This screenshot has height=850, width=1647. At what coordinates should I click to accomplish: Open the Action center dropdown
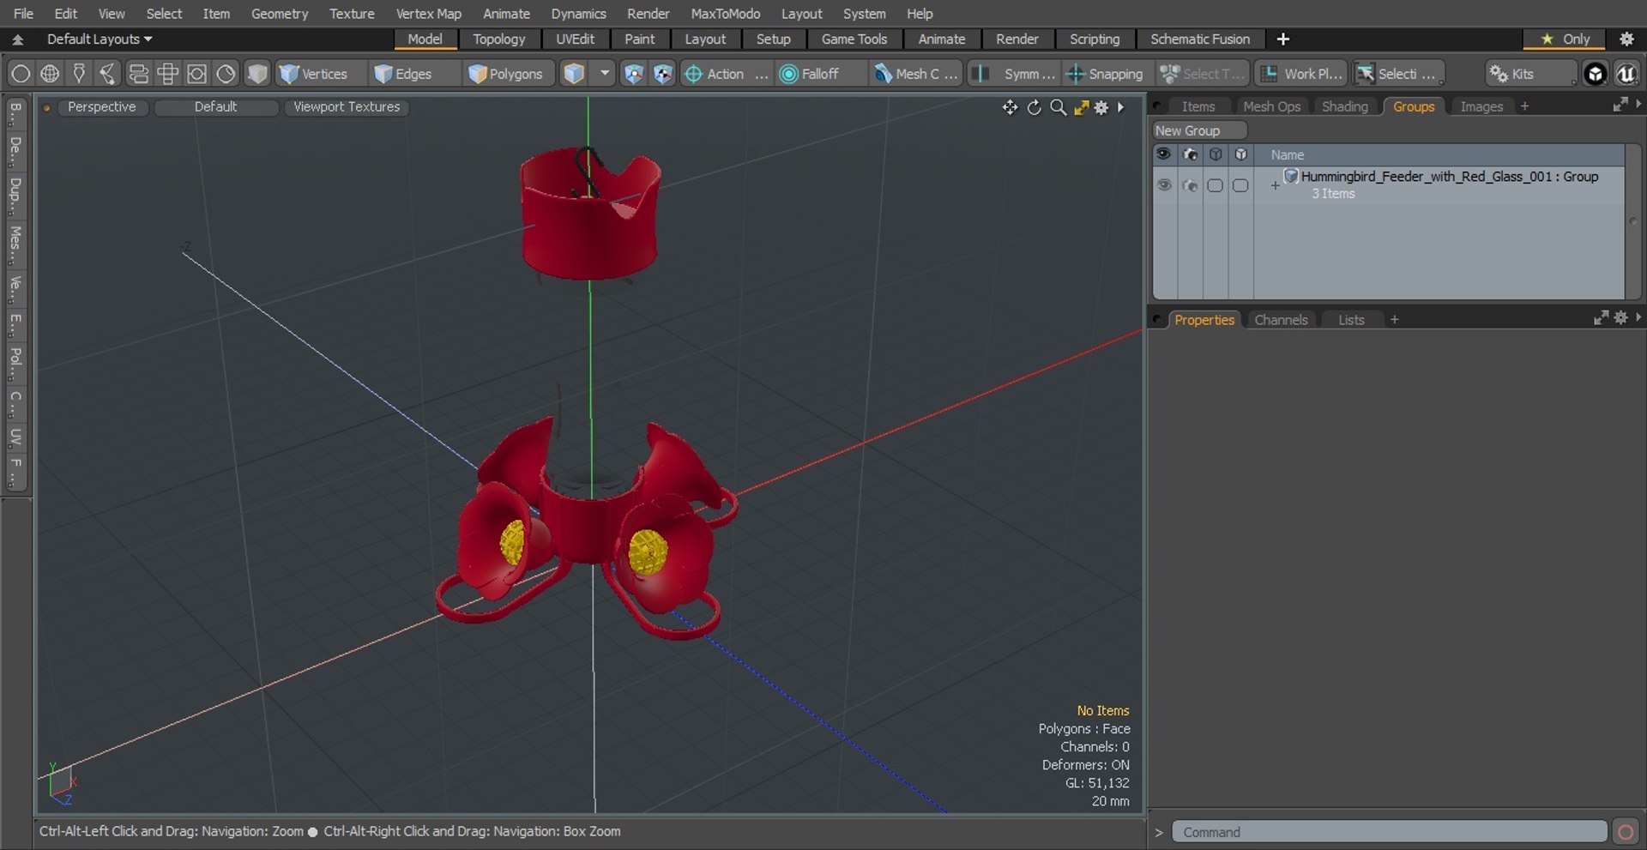726,74
